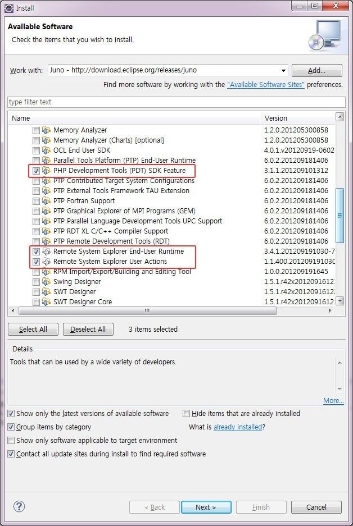Screen dimensions: 353x526
Task: Uncheck PHP Development Tools (PDT) SDK Feature
Action: (x=37, y=171)
